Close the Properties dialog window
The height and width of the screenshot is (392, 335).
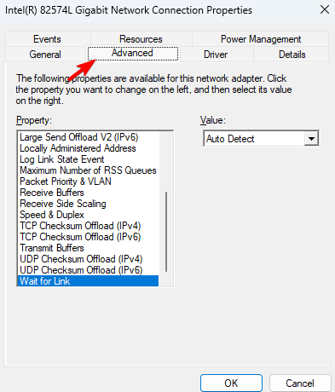[x=324, y=10]
